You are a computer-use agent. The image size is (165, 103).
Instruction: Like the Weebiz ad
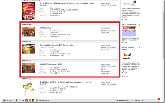pos(125,72)
